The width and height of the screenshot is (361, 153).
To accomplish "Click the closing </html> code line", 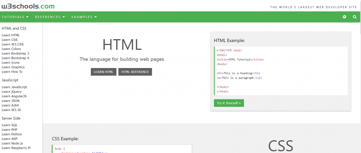I will (223, 92).
